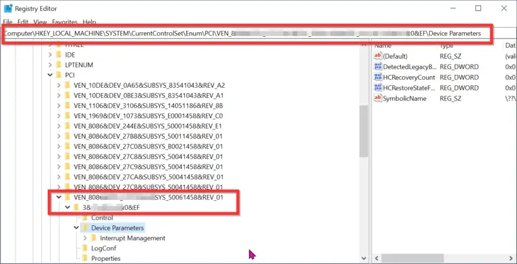Click the LogConf folder icon

click(85, 248)
